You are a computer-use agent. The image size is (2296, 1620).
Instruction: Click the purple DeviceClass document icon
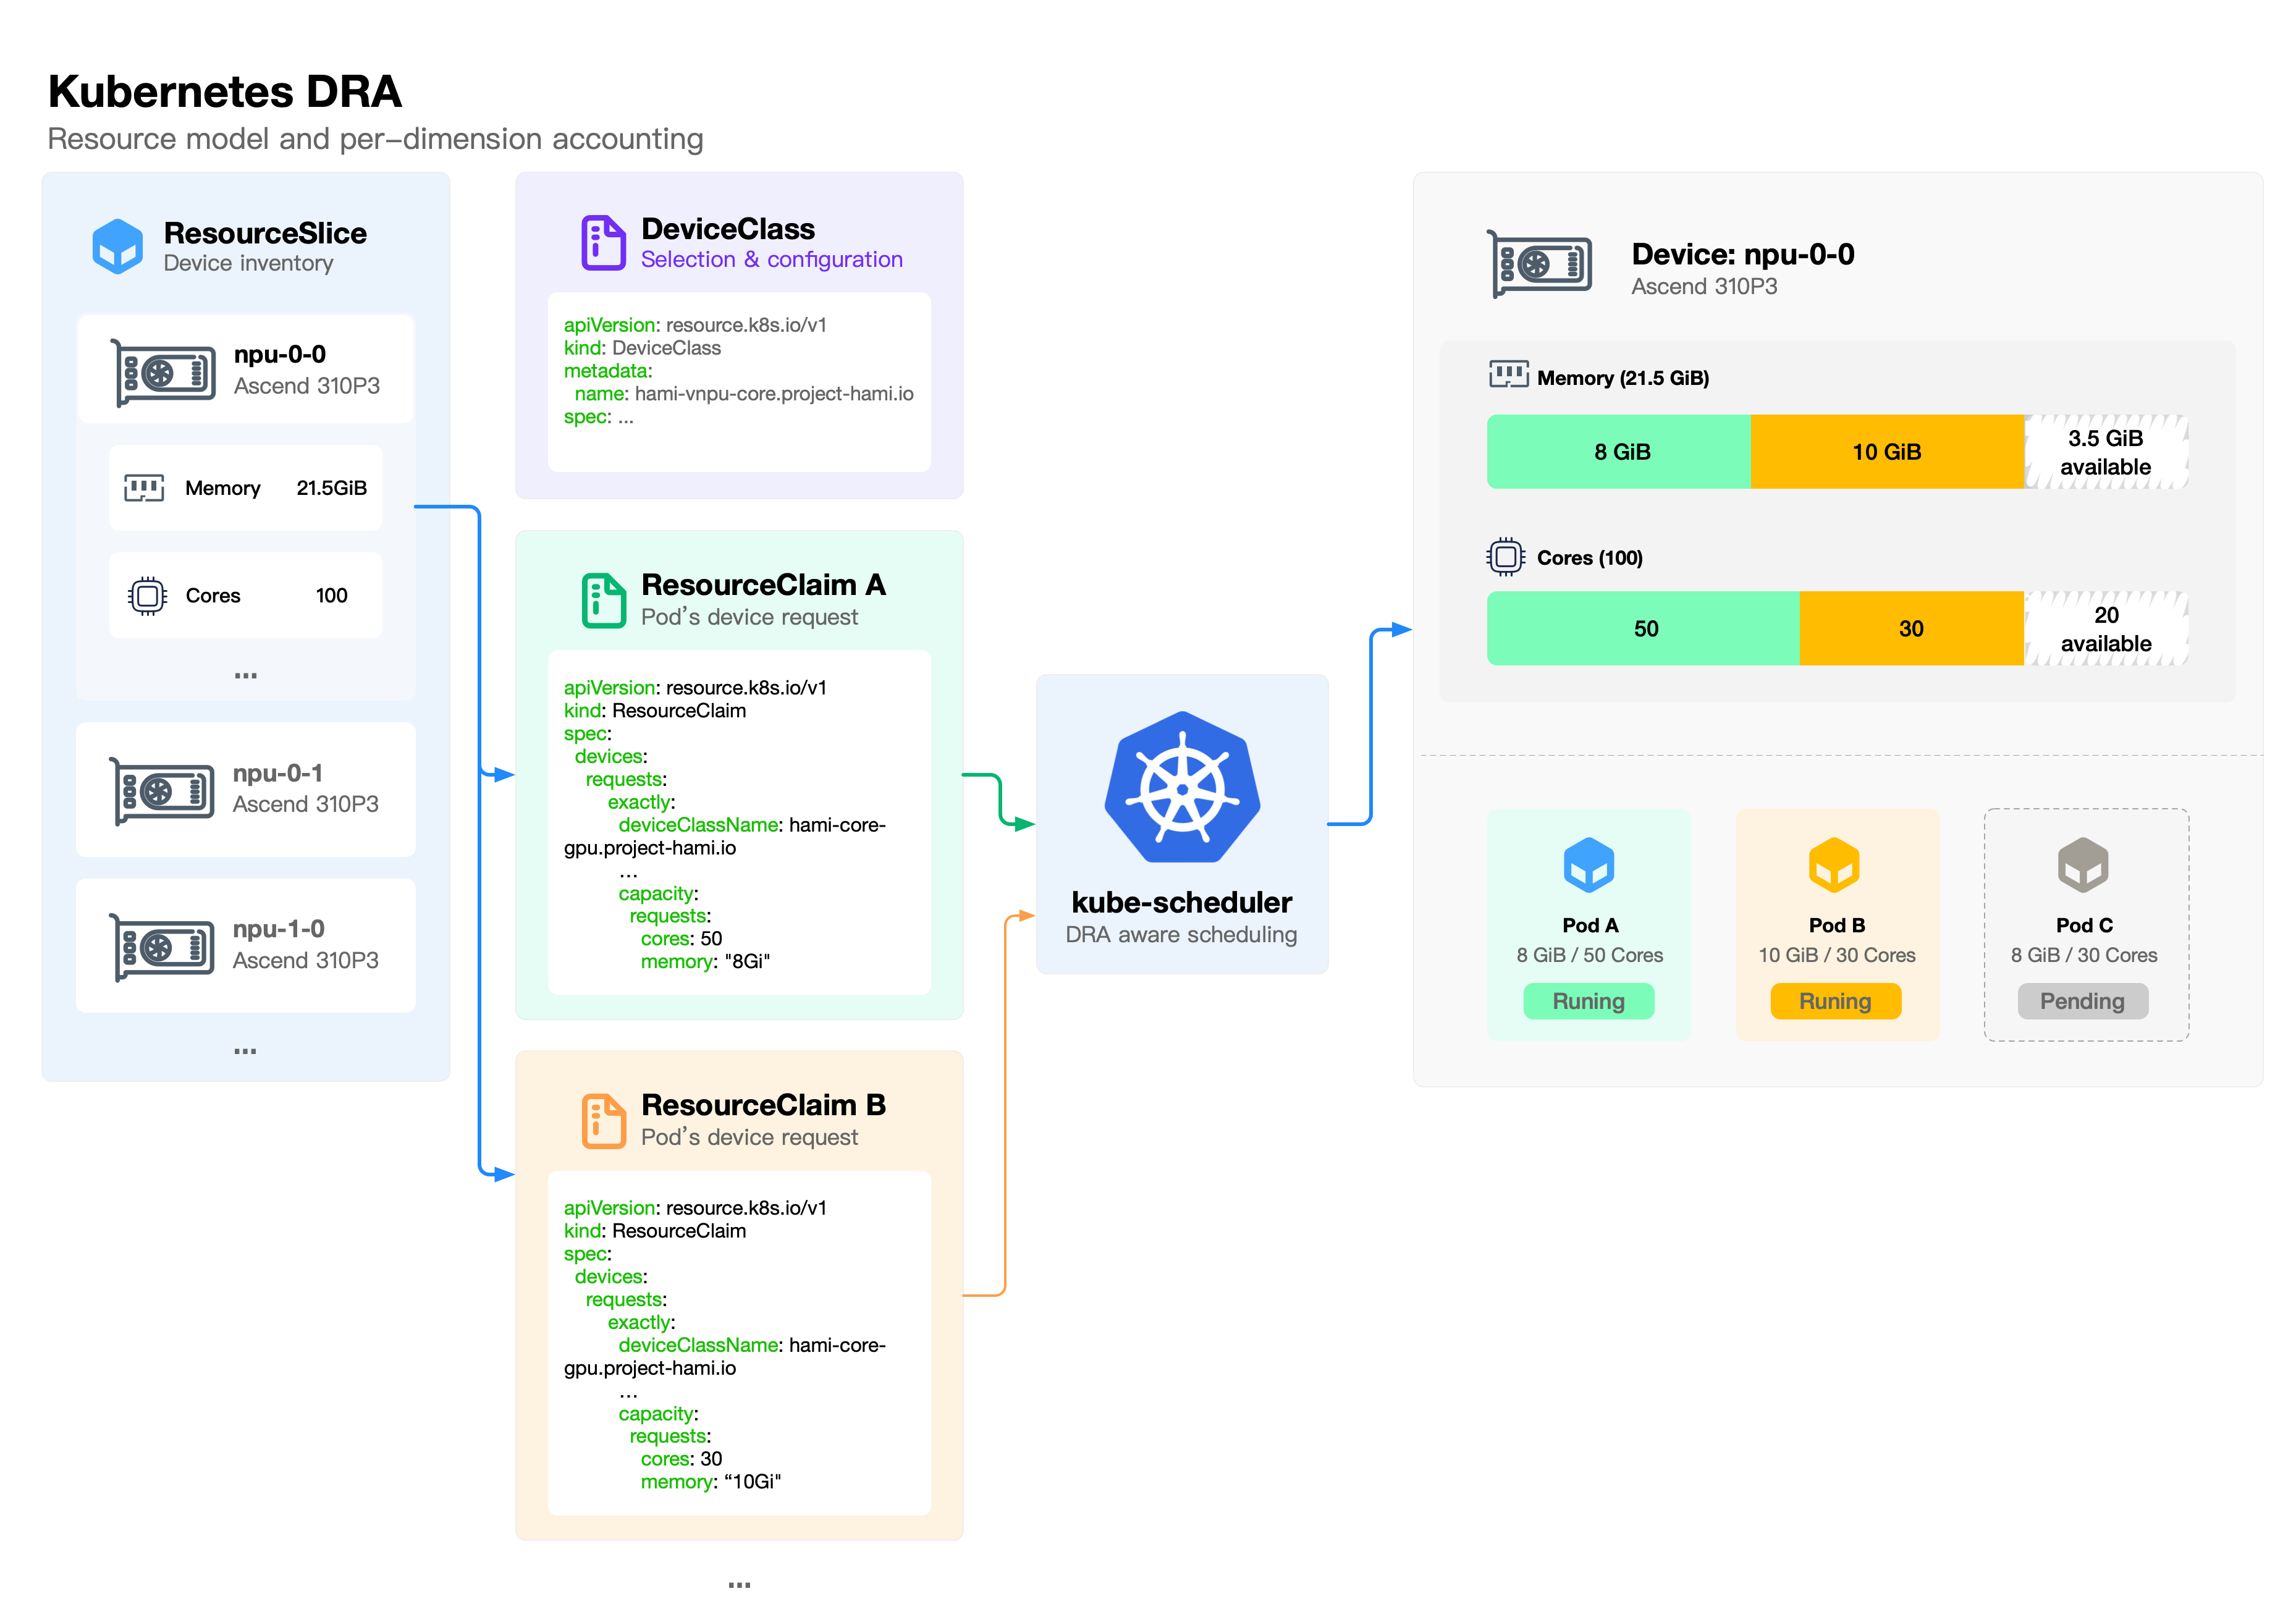[x=603, y=242]
